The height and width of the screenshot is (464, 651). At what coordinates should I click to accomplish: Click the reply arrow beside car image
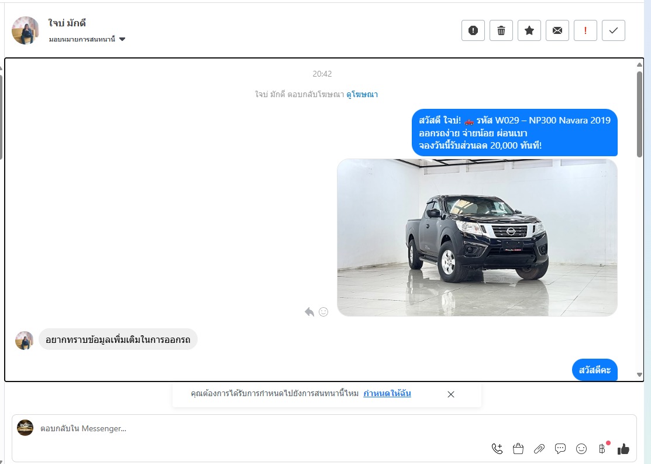pos(309,312)
